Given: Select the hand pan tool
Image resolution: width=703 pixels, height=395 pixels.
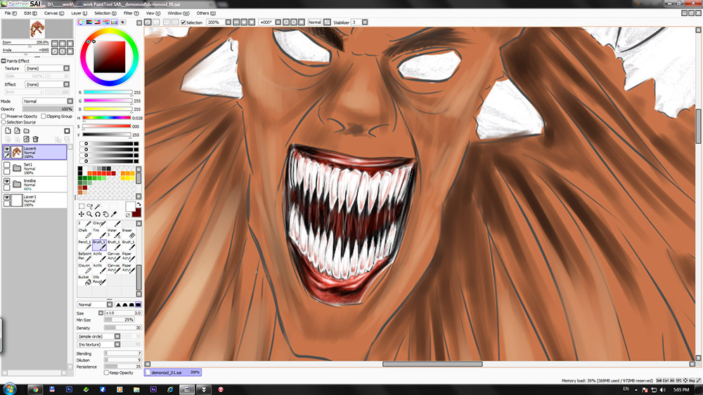Looking at the screenshot, I should click(x=105, y=214).
